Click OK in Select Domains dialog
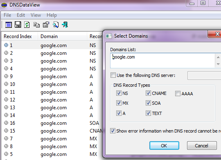221x160 pixels. pos(164,146)
